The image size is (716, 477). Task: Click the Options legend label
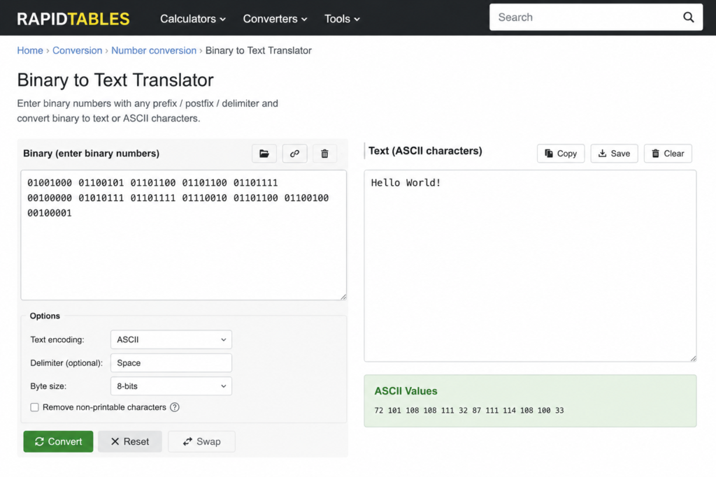tap(45, 316)
